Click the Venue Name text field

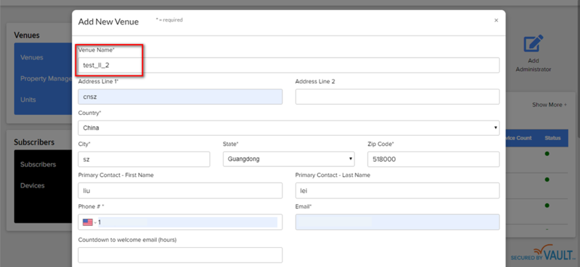[288, 65]
